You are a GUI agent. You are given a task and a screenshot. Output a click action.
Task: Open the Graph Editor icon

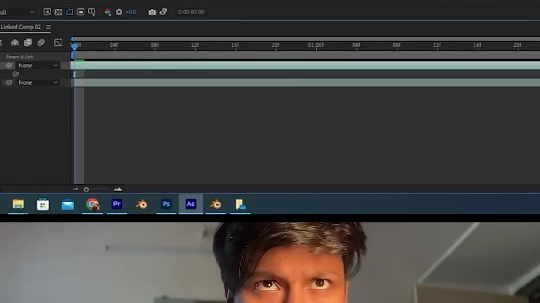58,43
